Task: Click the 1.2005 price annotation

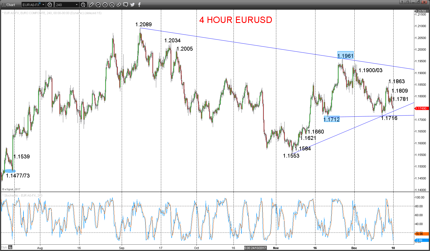Action: [x=185, y=49]
